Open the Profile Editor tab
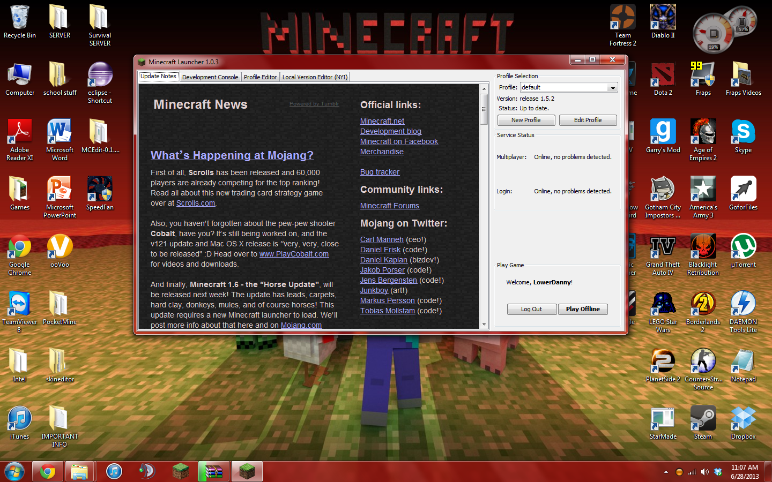772x482 pixels. point(260,77)
